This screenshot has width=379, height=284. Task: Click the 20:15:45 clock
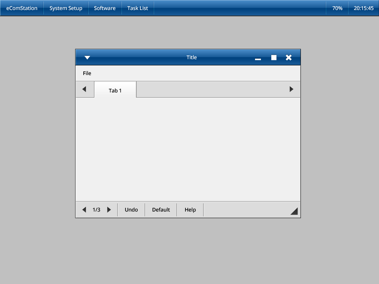[x=363, y=8]
